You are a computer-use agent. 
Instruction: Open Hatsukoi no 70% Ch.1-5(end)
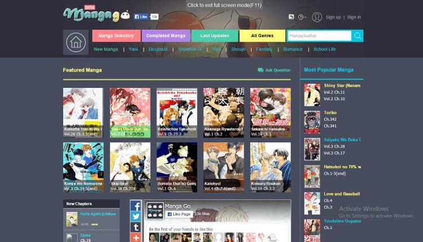tap(335, 174)
